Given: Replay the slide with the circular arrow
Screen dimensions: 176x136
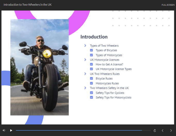Looking at the screenshot, I should click(x=155, y=131).
